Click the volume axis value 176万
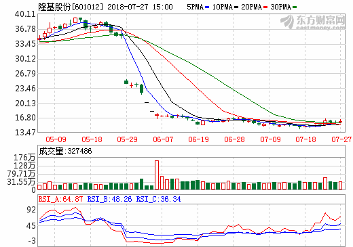This screenshot has width=353, height=247. (25, 157)
